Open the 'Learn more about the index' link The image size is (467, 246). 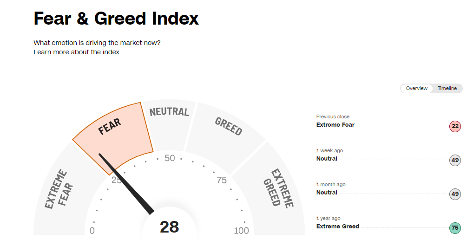point(76,52)
